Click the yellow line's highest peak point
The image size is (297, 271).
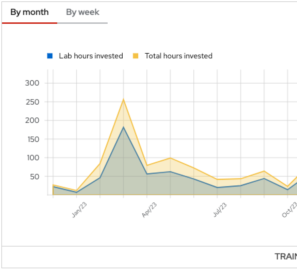[123, 99]
